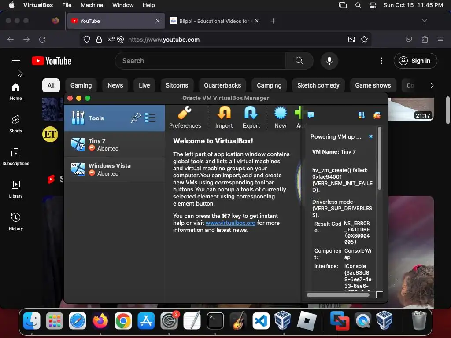
Task: Click the YouTube URL in address bar
Action: pyautogui.click(x=164, y=40)
